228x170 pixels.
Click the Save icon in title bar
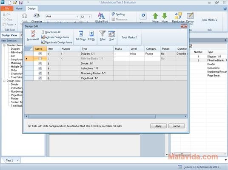click(21, 2)
